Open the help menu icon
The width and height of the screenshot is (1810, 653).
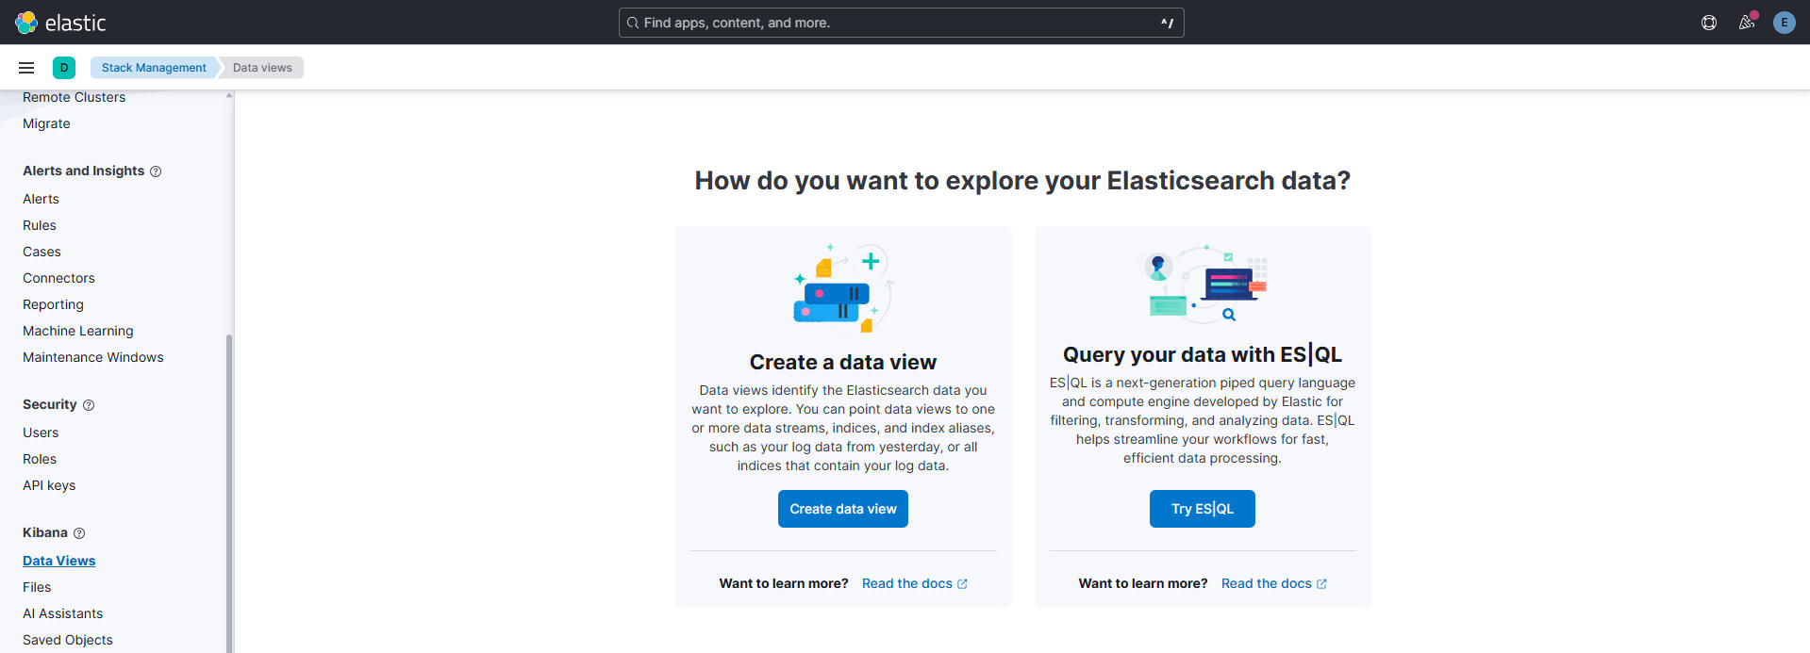click(1708, 23)
